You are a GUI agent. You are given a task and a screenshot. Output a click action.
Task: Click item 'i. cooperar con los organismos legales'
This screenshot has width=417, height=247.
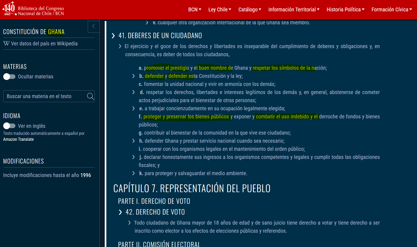pyautogui.click(x=222, y=149)
